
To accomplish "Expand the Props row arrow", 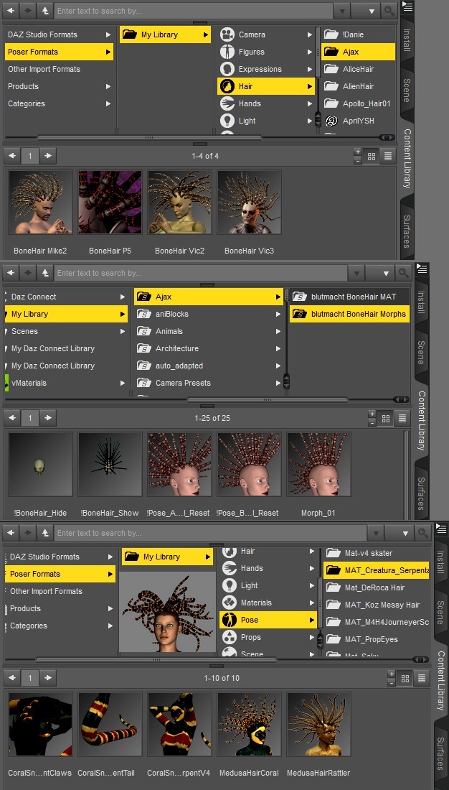I will coord(311,637).
